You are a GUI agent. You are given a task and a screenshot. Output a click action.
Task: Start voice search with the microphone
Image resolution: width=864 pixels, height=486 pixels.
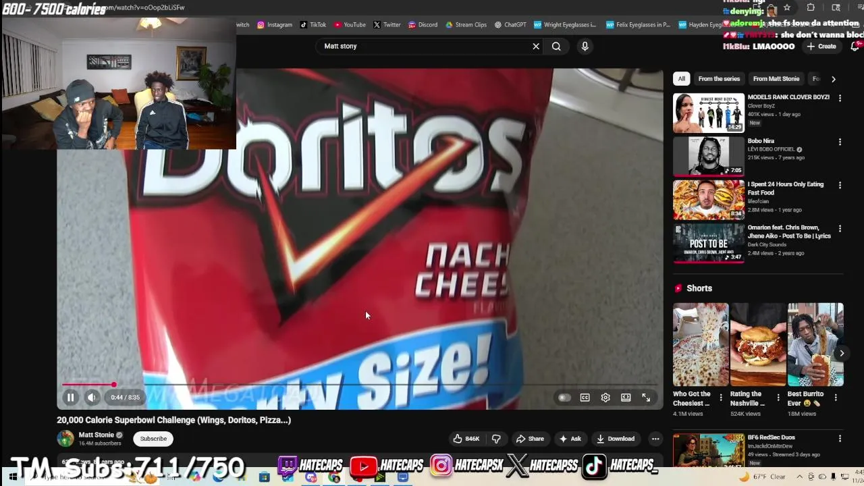[x=585, y=46]
